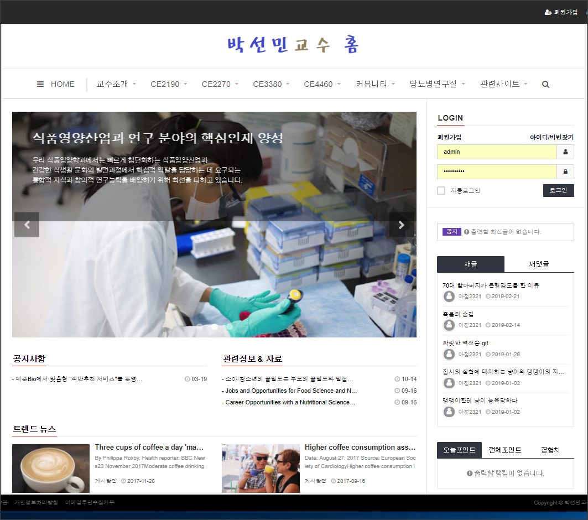Click the user icon beside the admin field
The image size is (588, 520).
pyautogui.click(x=565, y=152)
